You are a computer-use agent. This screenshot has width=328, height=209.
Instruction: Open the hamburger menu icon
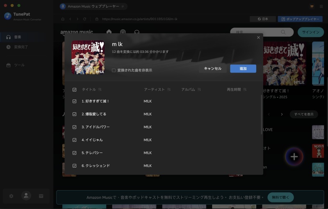coord(321,7)
